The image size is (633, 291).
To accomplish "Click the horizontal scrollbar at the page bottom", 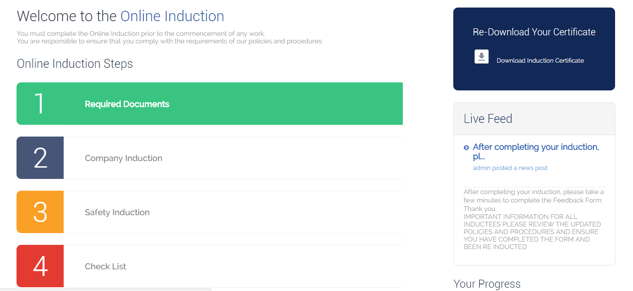I will (x=106, y=289).
